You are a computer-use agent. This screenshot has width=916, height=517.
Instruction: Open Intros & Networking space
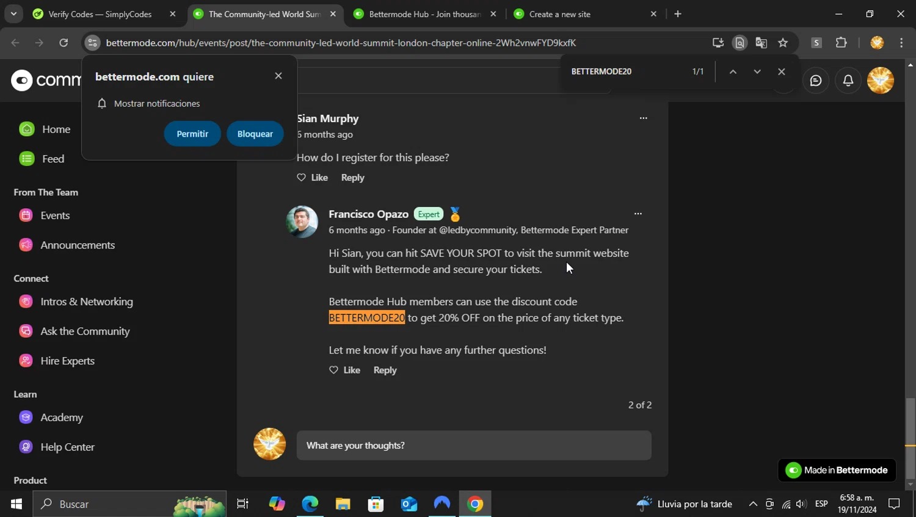(76, 302)
